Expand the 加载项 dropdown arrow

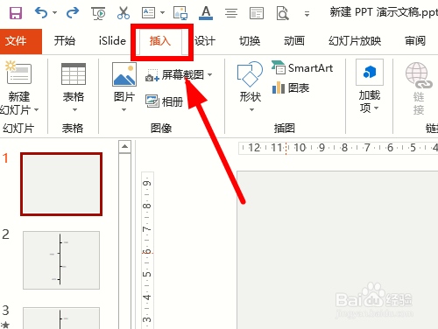click(x=377, y=108)
